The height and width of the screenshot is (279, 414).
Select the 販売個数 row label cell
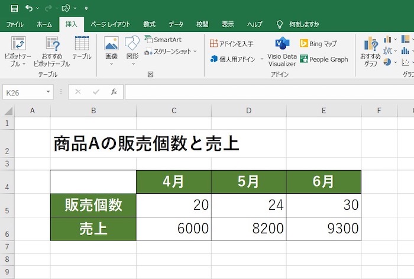93,206
